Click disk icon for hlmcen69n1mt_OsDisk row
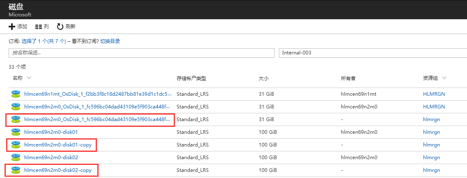This screenshot has height=178, width=467. tap(16, 94)
